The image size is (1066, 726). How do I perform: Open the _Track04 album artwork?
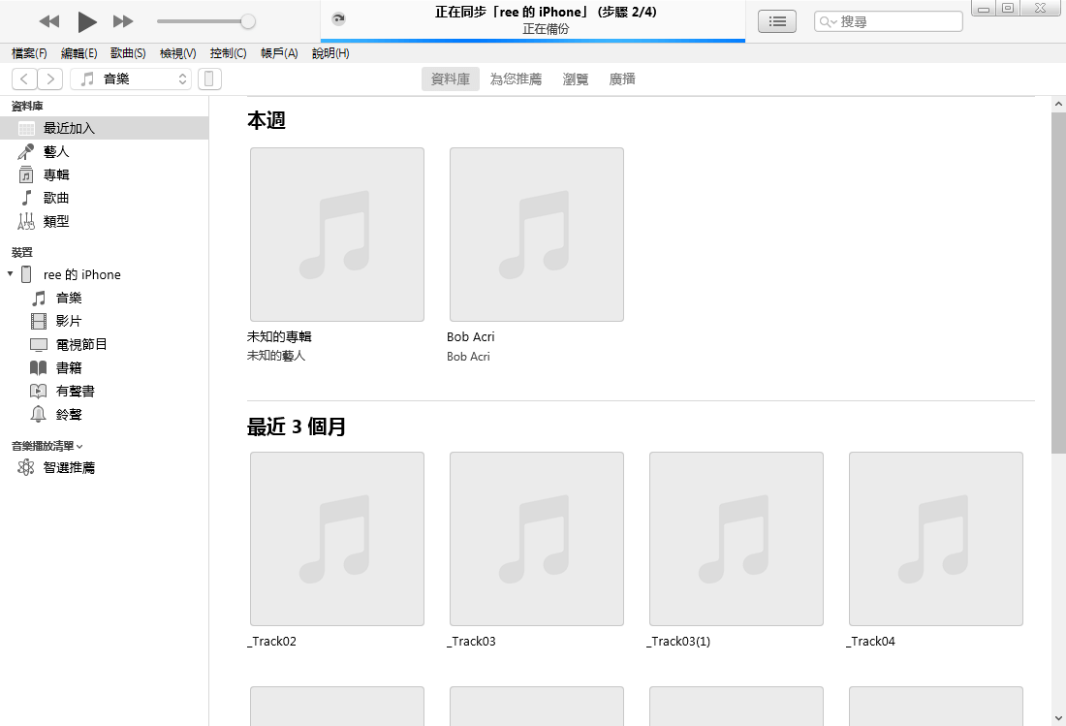[936, 539]
